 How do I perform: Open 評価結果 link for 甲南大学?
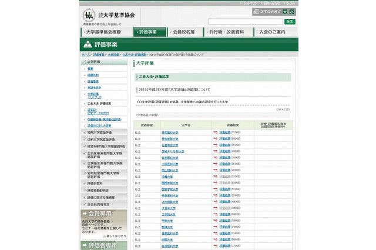(x=224, y=221)
